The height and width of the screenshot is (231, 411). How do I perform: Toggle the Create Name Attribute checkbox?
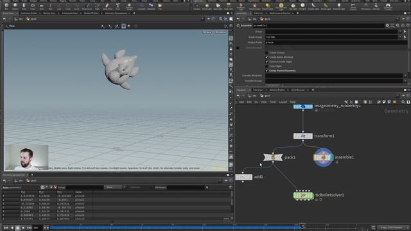267,57
